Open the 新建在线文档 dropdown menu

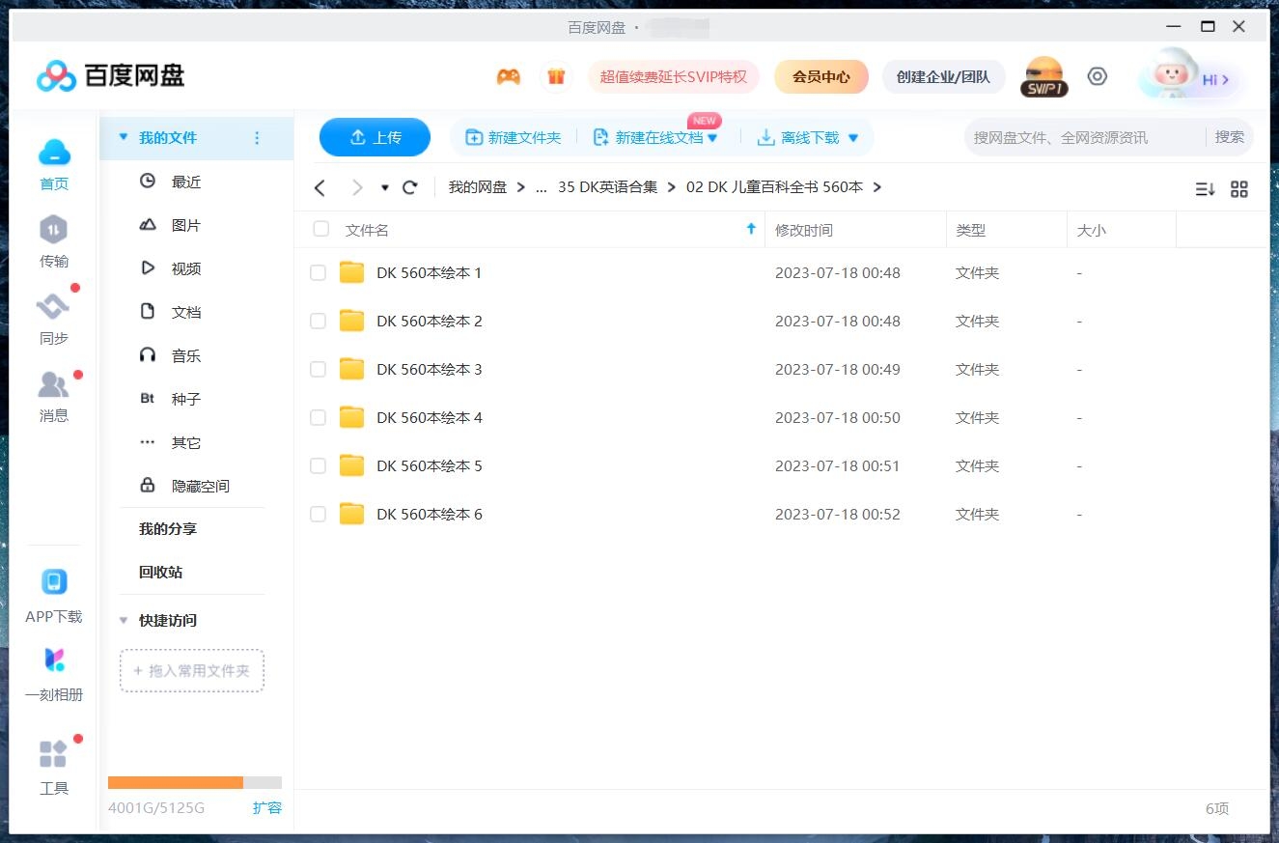point(712,137)
